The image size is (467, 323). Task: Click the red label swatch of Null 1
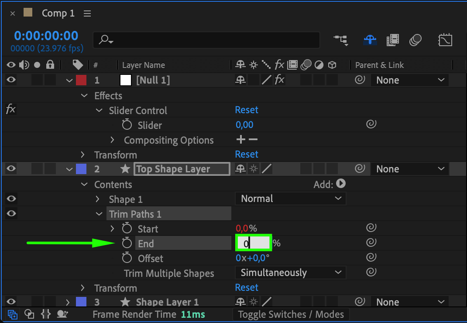[x=81, y=80]
